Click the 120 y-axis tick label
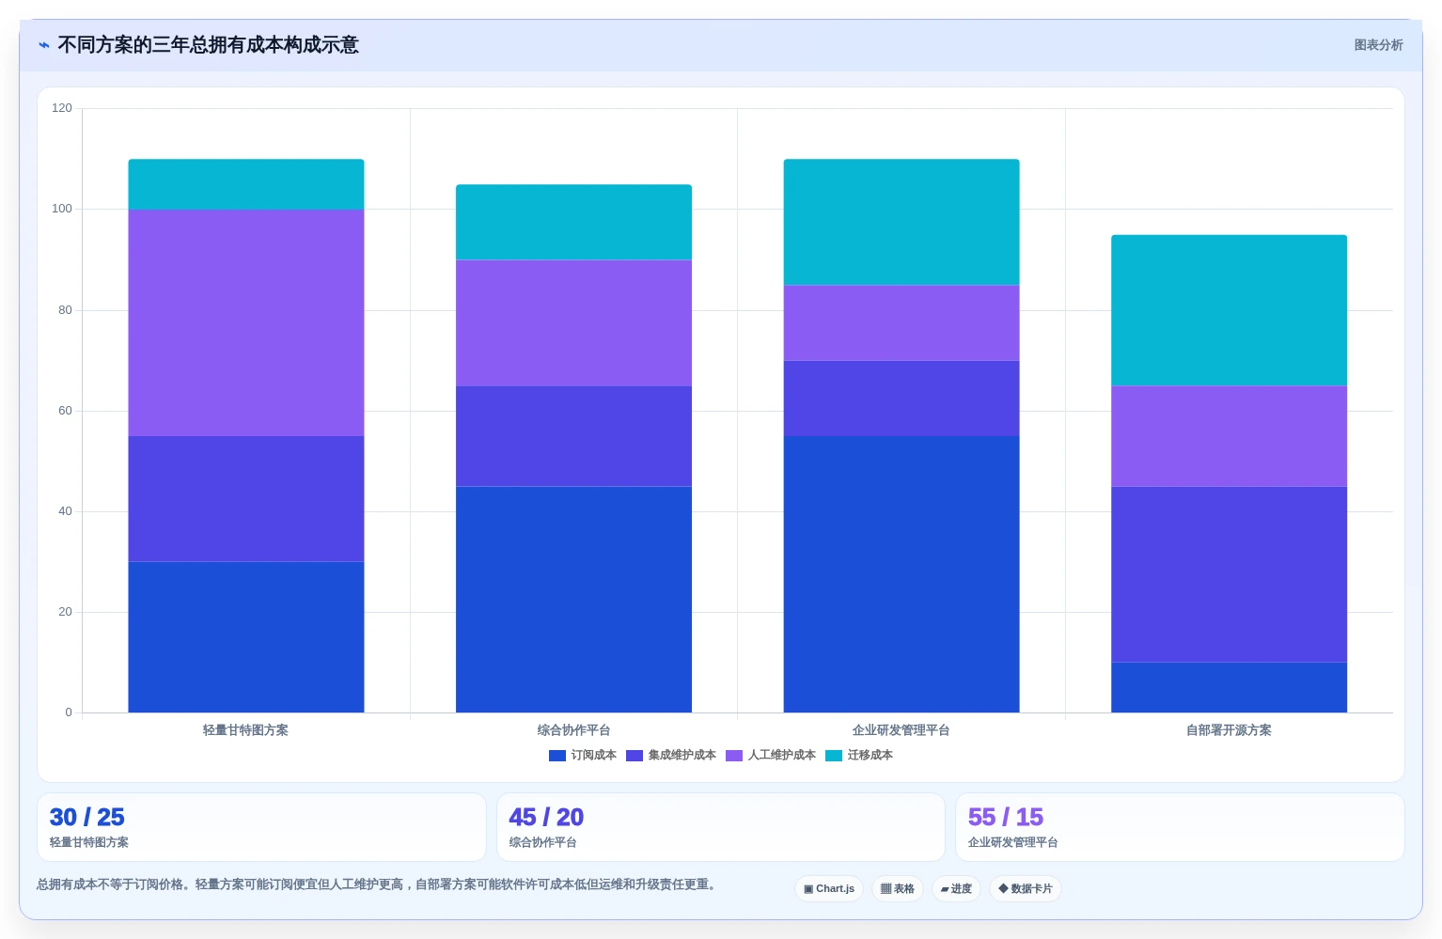The width and height of the screenshot is (1442, 939). pyautogui.click(x=62, y=108)
